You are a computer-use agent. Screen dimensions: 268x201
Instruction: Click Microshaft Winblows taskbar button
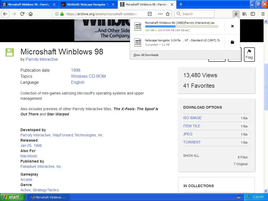point(48,197)
